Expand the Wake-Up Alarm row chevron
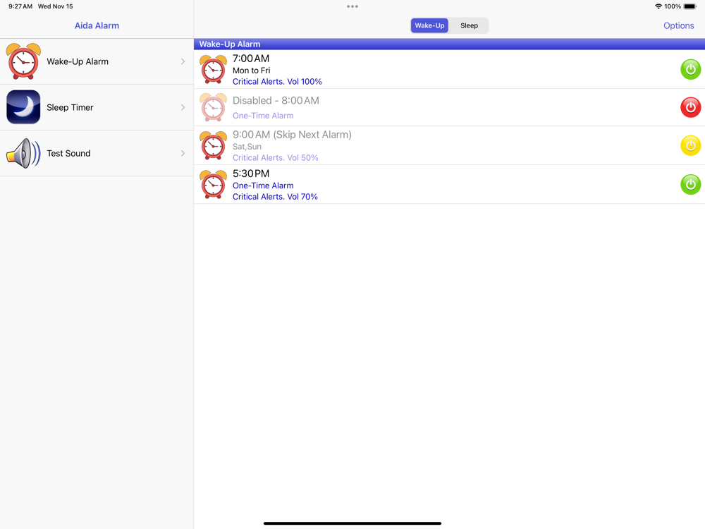The width and height of the screenshot is (705, 529). 183,61
